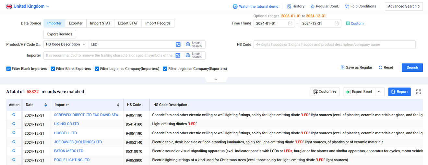Open the HS Code Description dropdown
This screenshot has width=428, height=165.
(66, 45)
